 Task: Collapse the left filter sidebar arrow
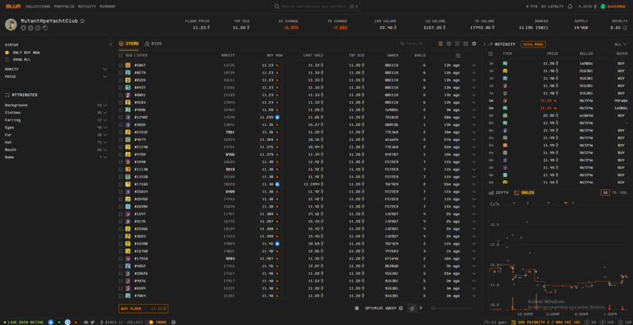[111, 44]
